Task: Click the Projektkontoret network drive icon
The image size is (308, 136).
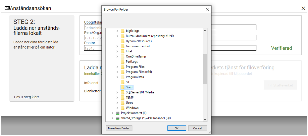Action: pos(118,113)
